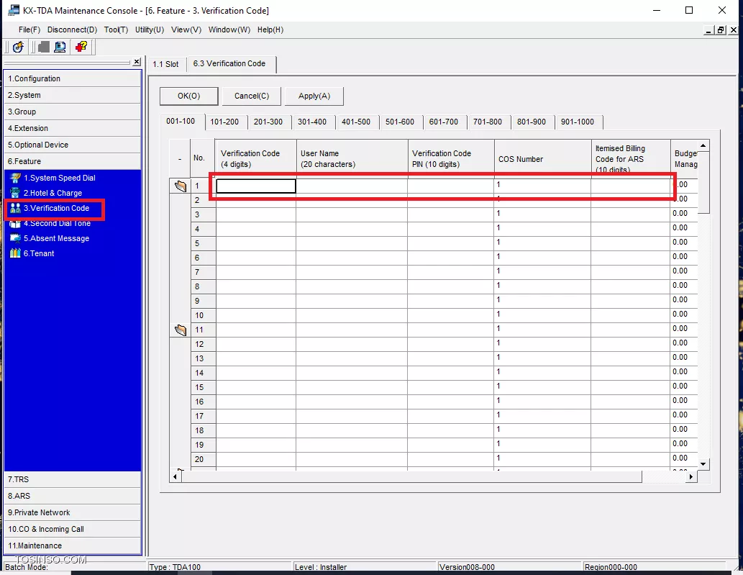
Task: Expand the 11.Maintenance section
Action: (x=72, y=545)
